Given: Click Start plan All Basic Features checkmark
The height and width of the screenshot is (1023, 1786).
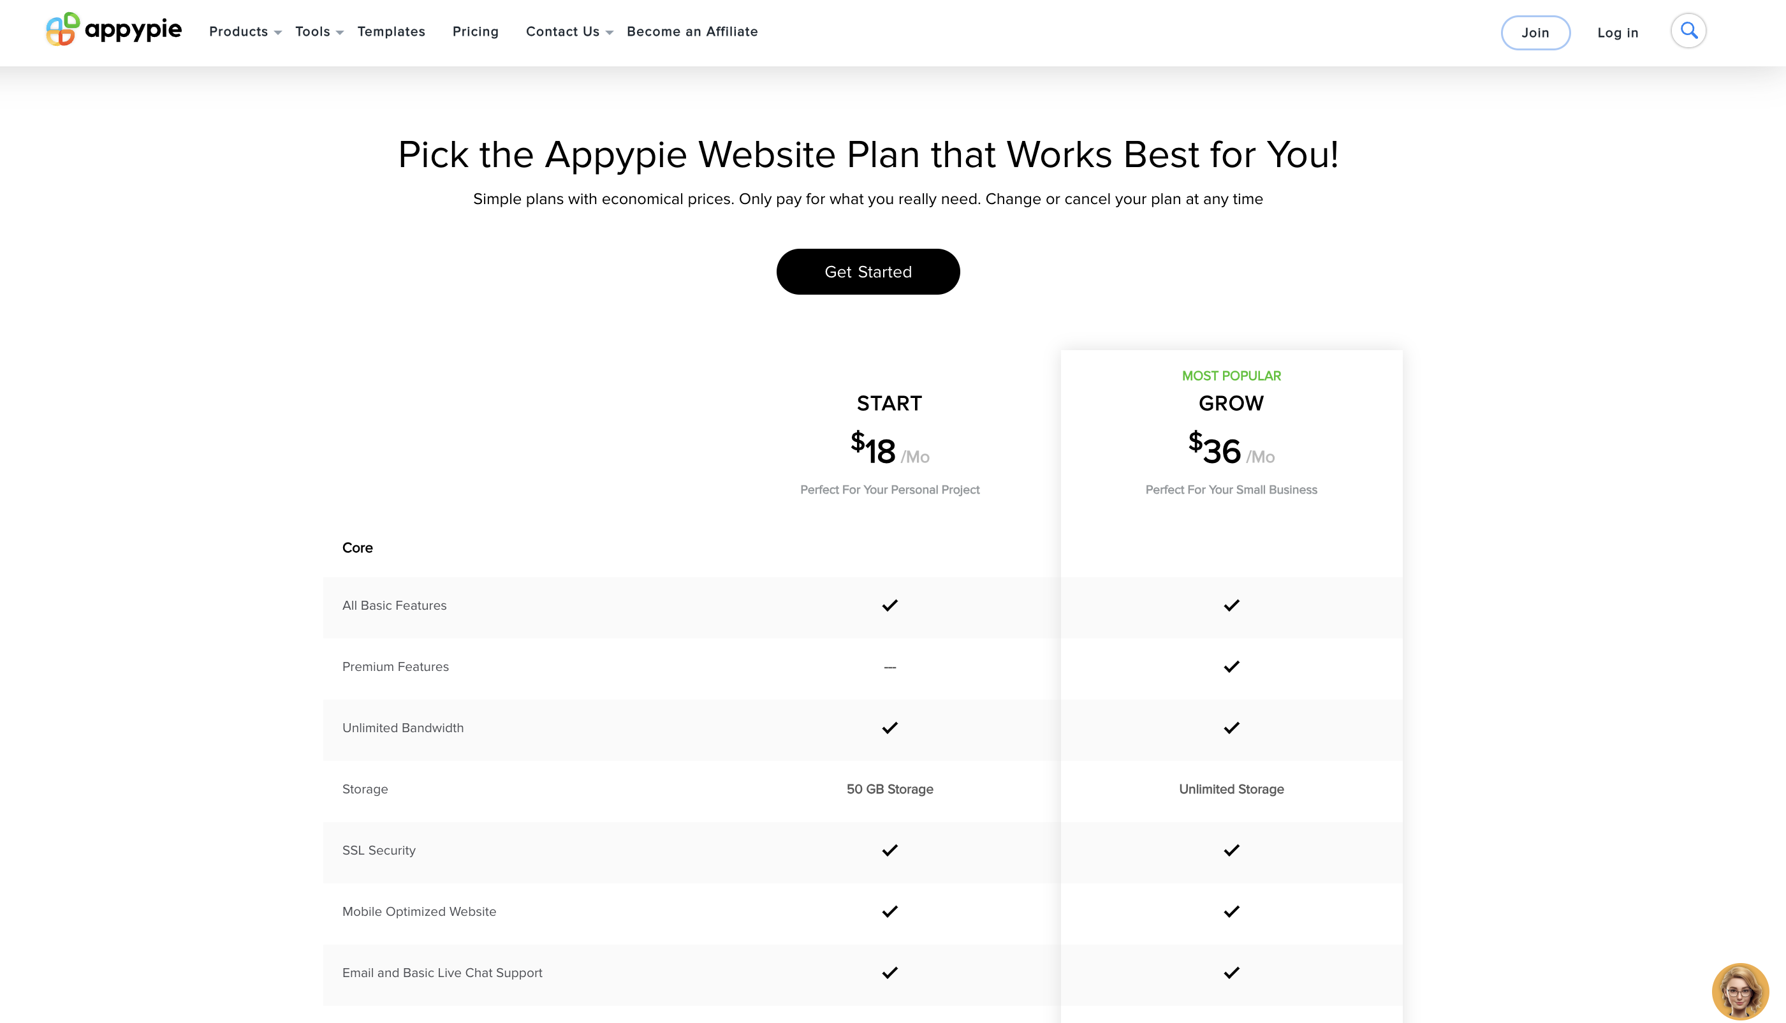Looking at the screenshot, I should pyautogui.click(x=889, y=606).
